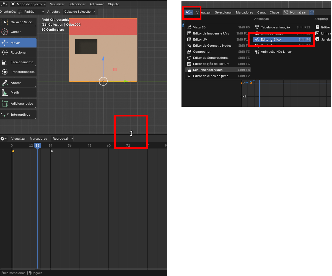Open Visualizar menu in 3D viewport header
The height and width of the screenshot is (276, 332).
tap(57, 4)
